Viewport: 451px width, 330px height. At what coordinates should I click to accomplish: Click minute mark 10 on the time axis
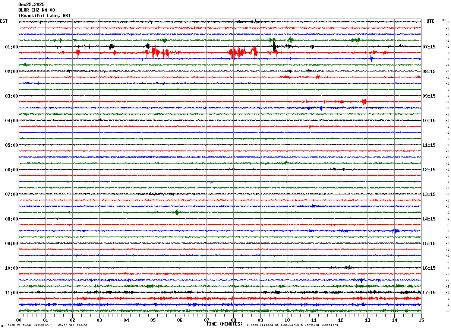(287, 320)
